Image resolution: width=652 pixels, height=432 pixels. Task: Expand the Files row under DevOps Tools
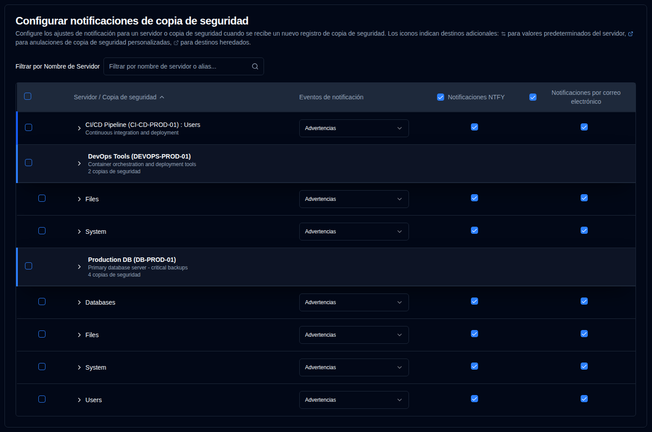coord(79,199)
